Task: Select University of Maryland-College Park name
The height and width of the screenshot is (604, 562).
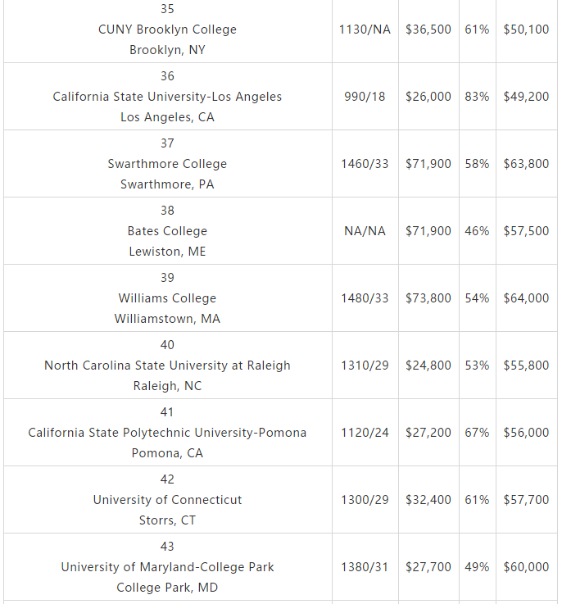Action: (x=167, y=567)
